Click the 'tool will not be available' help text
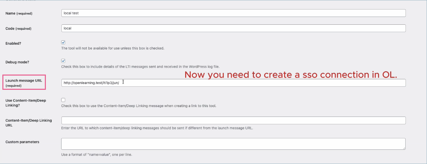Screen dimensions: 427x164 click(x=113, y=48)
